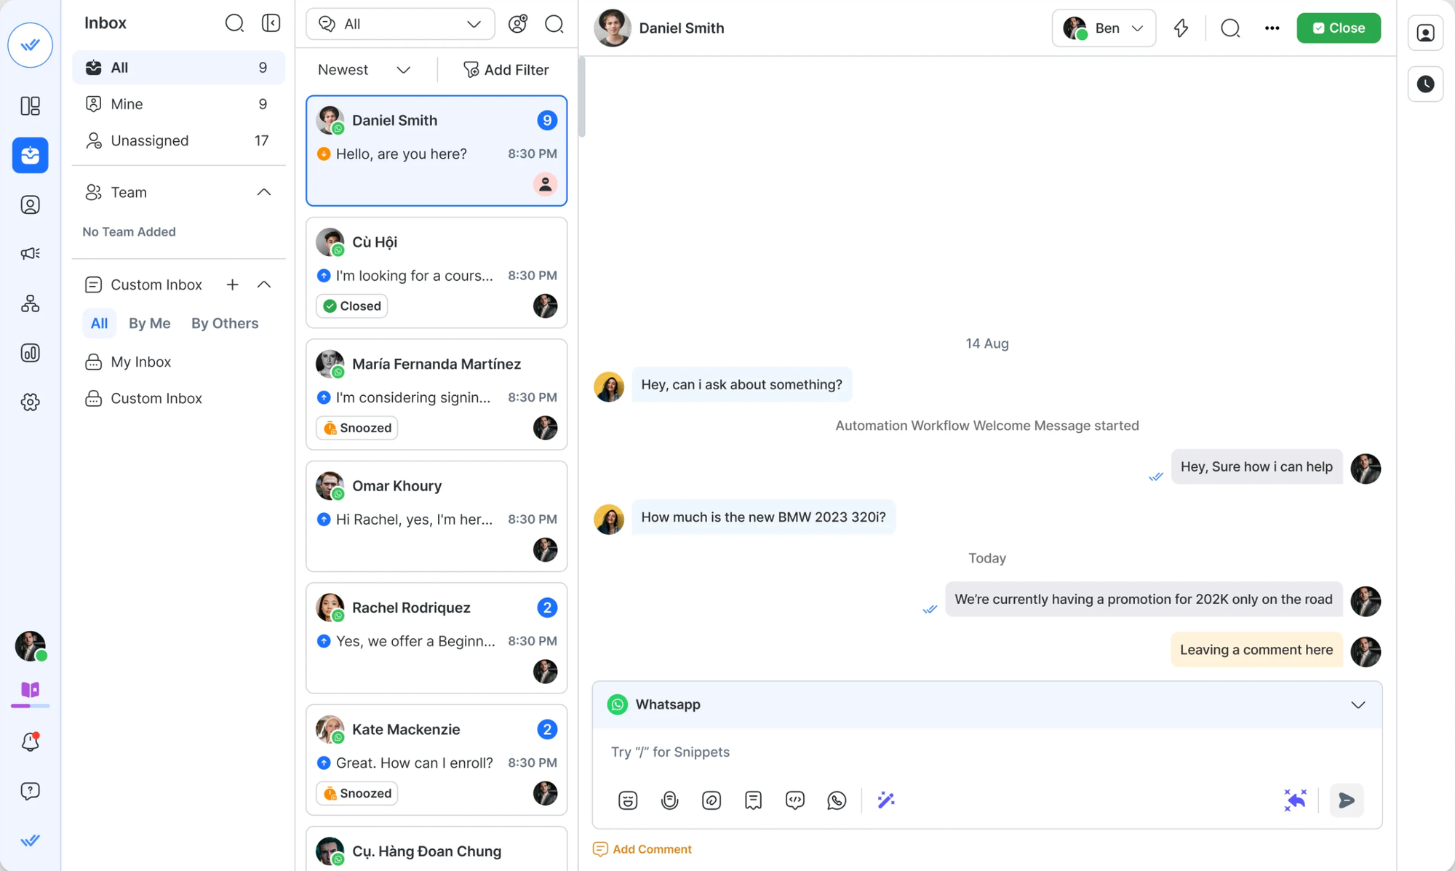
Task: Open notifications via the bell icon
Action: (x=30, y=741)
